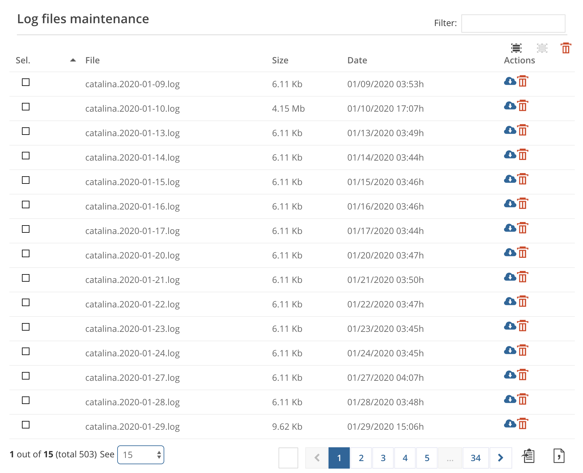The height and width of the screenshot is (473, 583).
Task: Tick checkbox for catalina.2020-01-29.log
Action: (26, 425)
